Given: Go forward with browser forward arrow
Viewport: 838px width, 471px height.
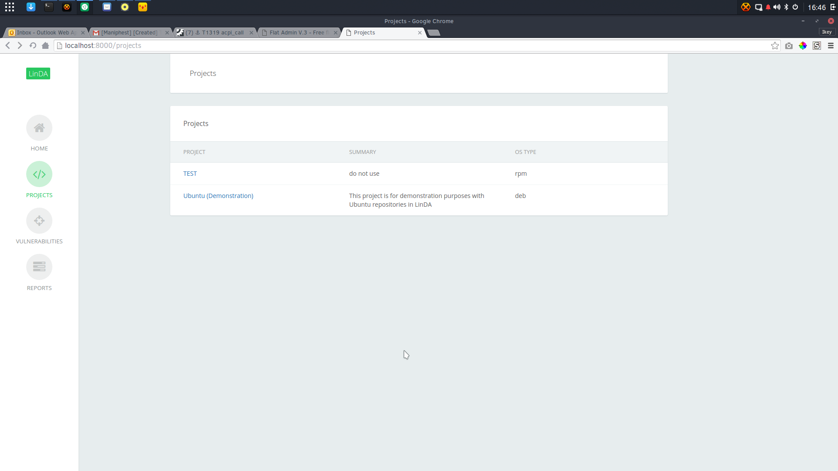Looking at the screenshot, I should coord(20,45).
